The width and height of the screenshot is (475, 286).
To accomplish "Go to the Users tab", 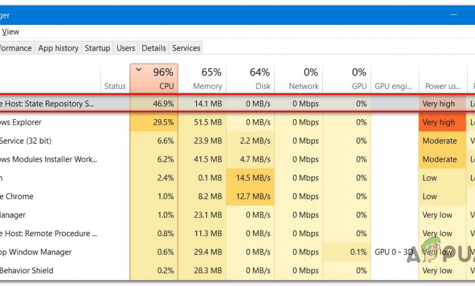I will [x=125, y=48].
